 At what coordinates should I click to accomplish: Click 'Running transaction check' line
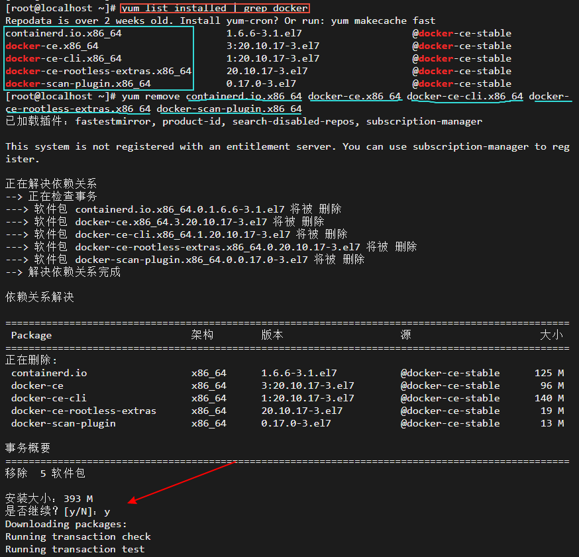click(78, 536)
